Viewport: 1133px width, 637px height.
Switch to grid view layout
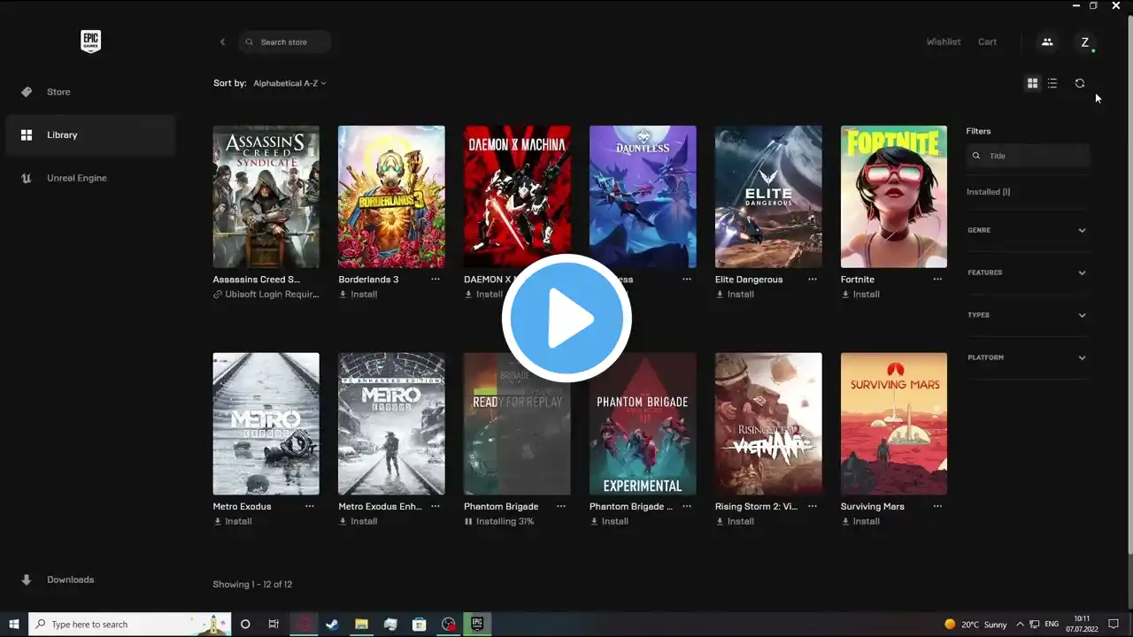[x=1032, y=83]
